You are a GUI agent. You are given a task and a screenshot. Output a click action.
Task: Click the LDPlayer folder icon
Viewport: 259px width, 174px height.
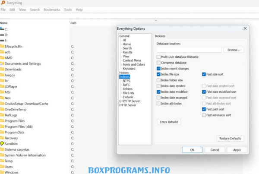(2, 86)
